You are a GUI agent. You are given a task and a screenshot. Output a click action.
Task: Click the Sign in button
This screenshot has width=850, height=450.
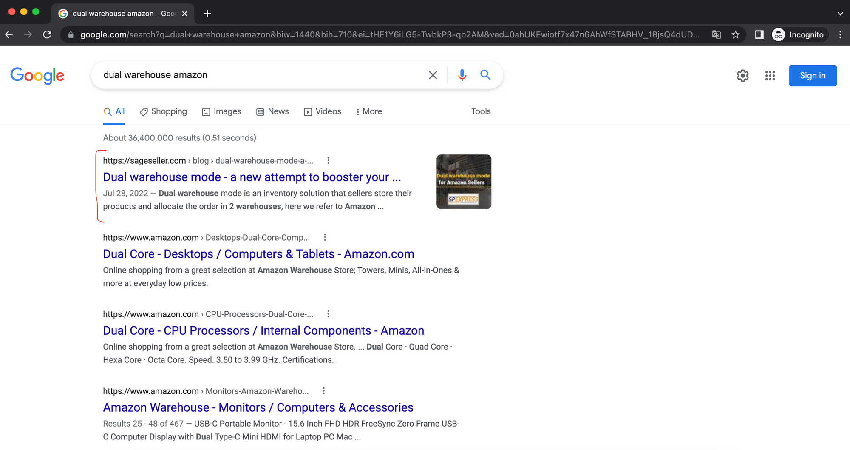point(813,76)
